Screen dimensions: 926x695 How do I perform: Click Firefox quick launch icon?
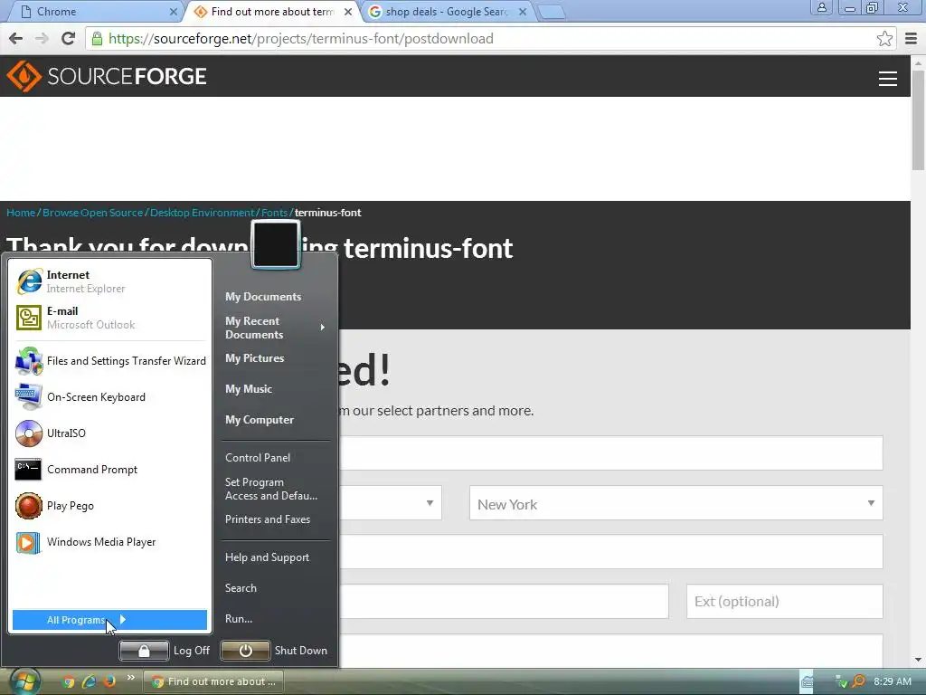click(x=109, y=681)
